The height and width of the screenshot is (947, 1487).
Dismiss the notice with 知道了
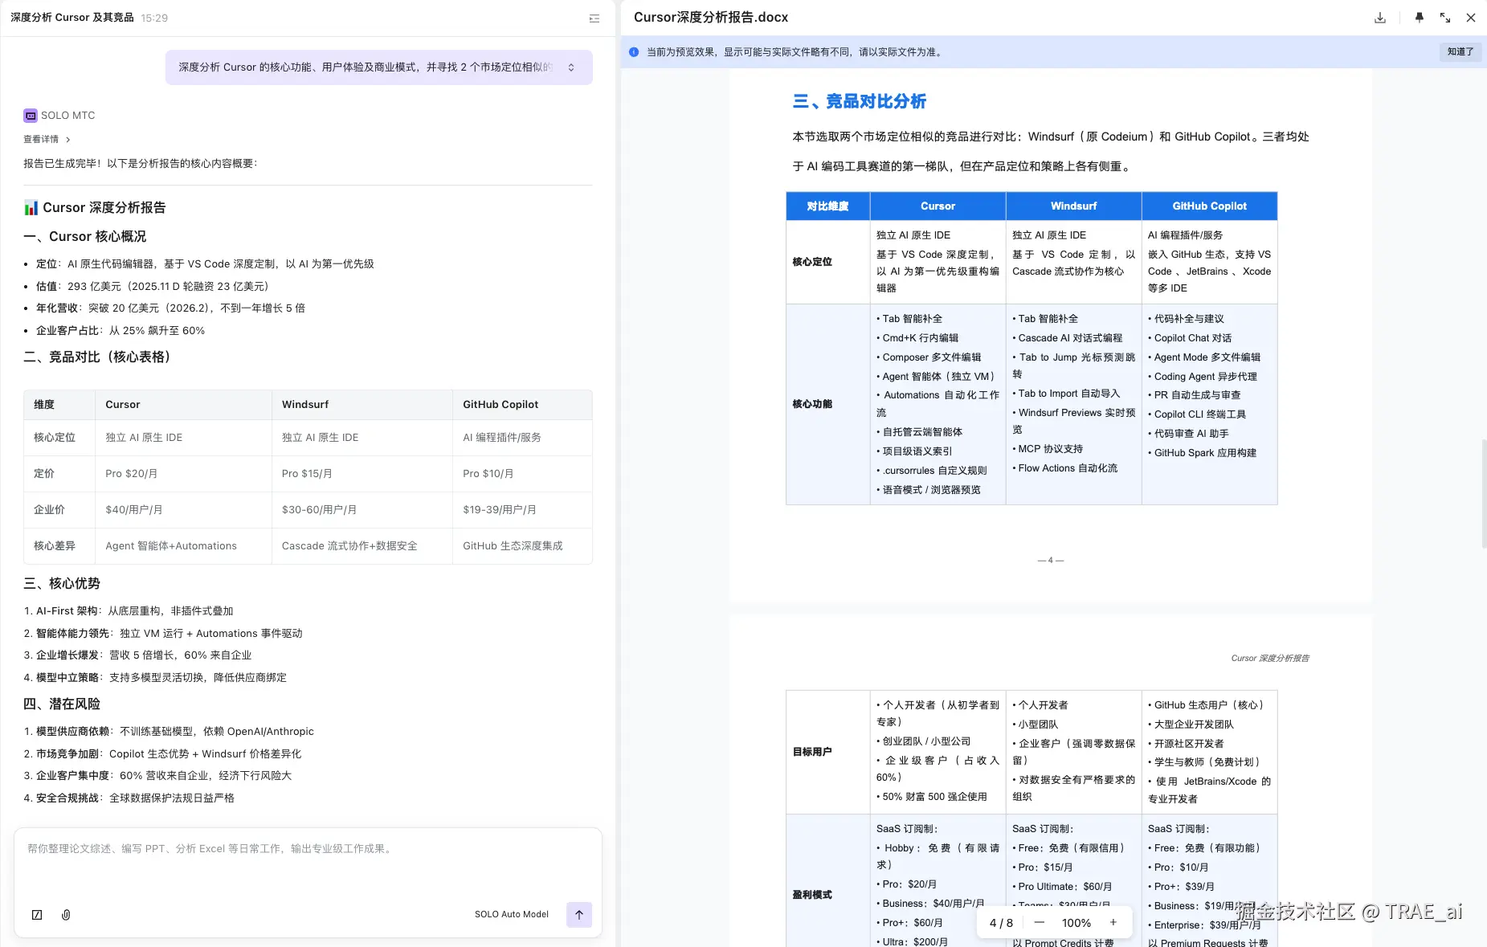[1460, 52]
